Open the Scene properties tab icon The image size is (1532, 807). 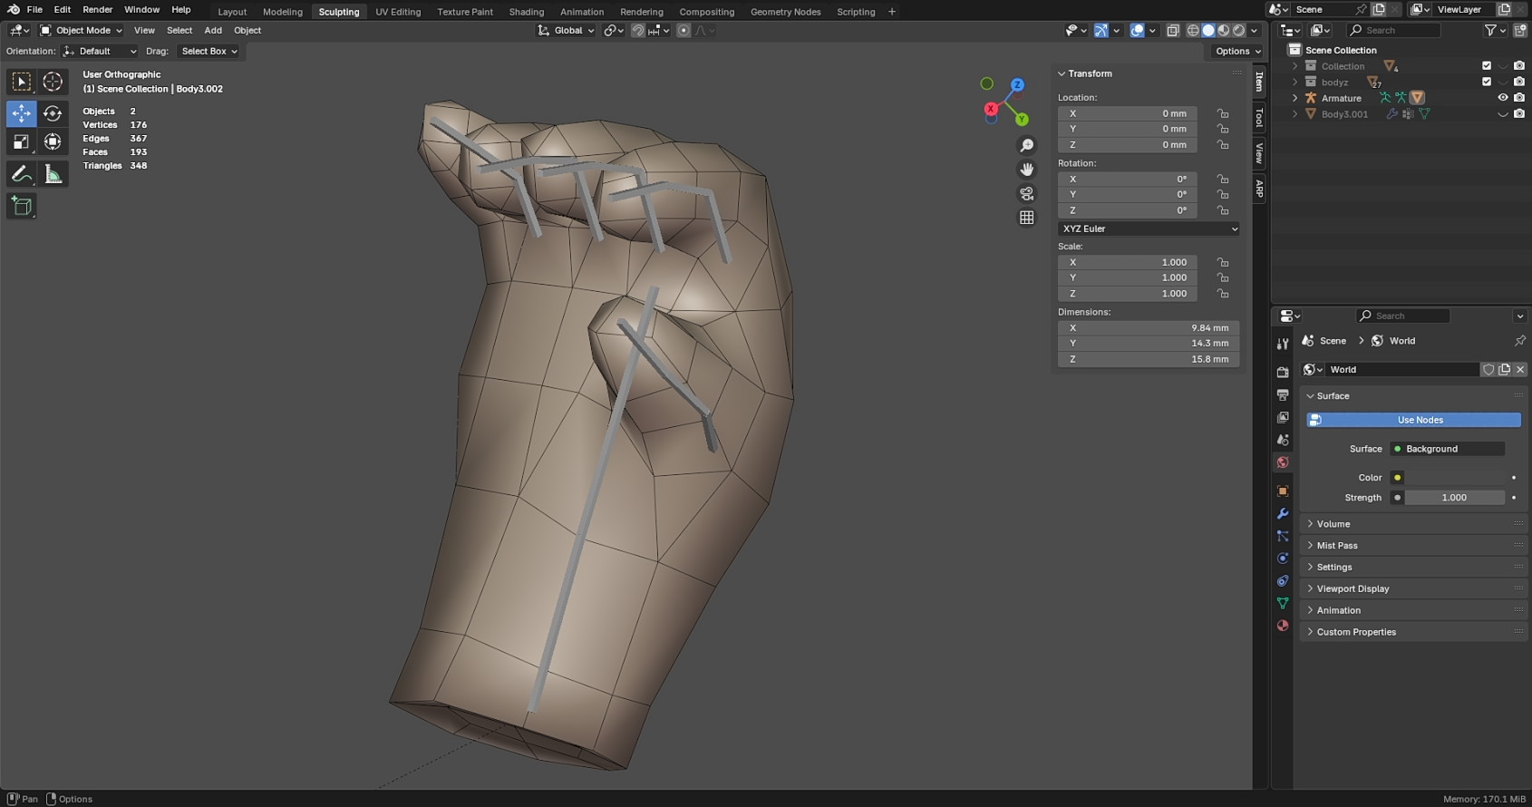(x=1283, y=440)
